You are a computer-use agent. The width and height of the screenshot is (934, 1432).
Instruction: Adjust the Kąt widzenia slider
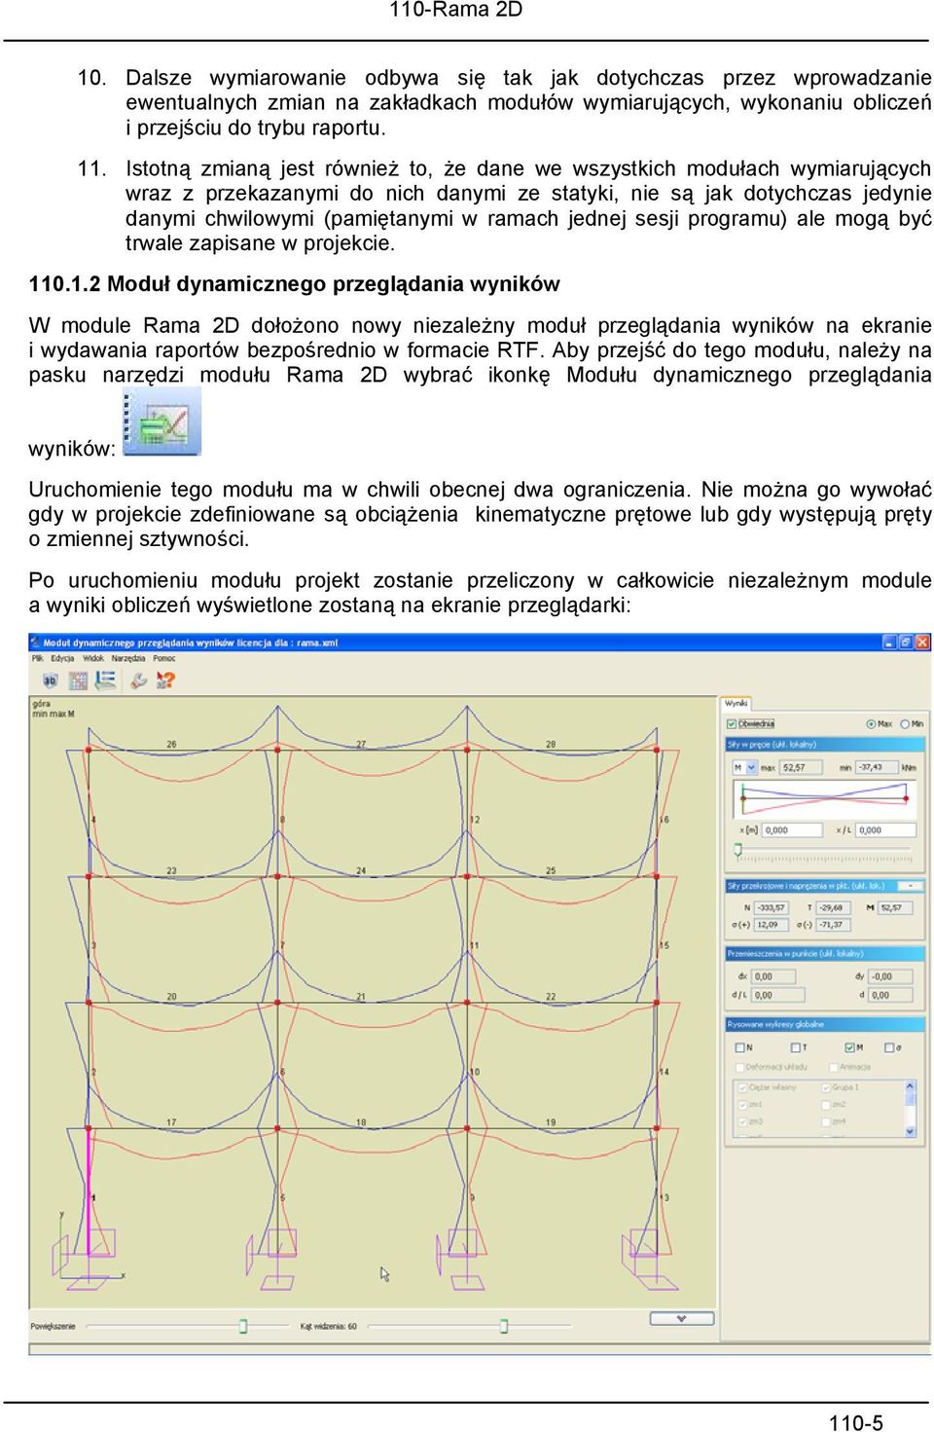pos(503,1326)
